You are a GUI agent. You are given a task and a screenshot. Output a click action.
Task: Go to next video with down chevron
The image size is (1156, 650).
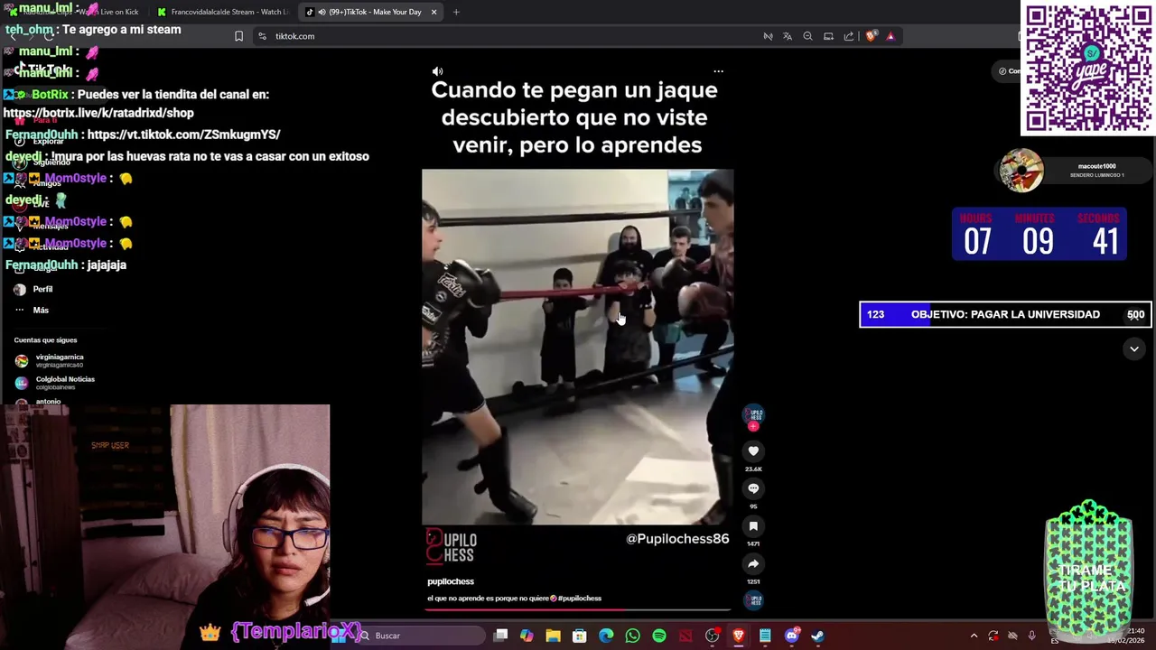(1133, 348)
